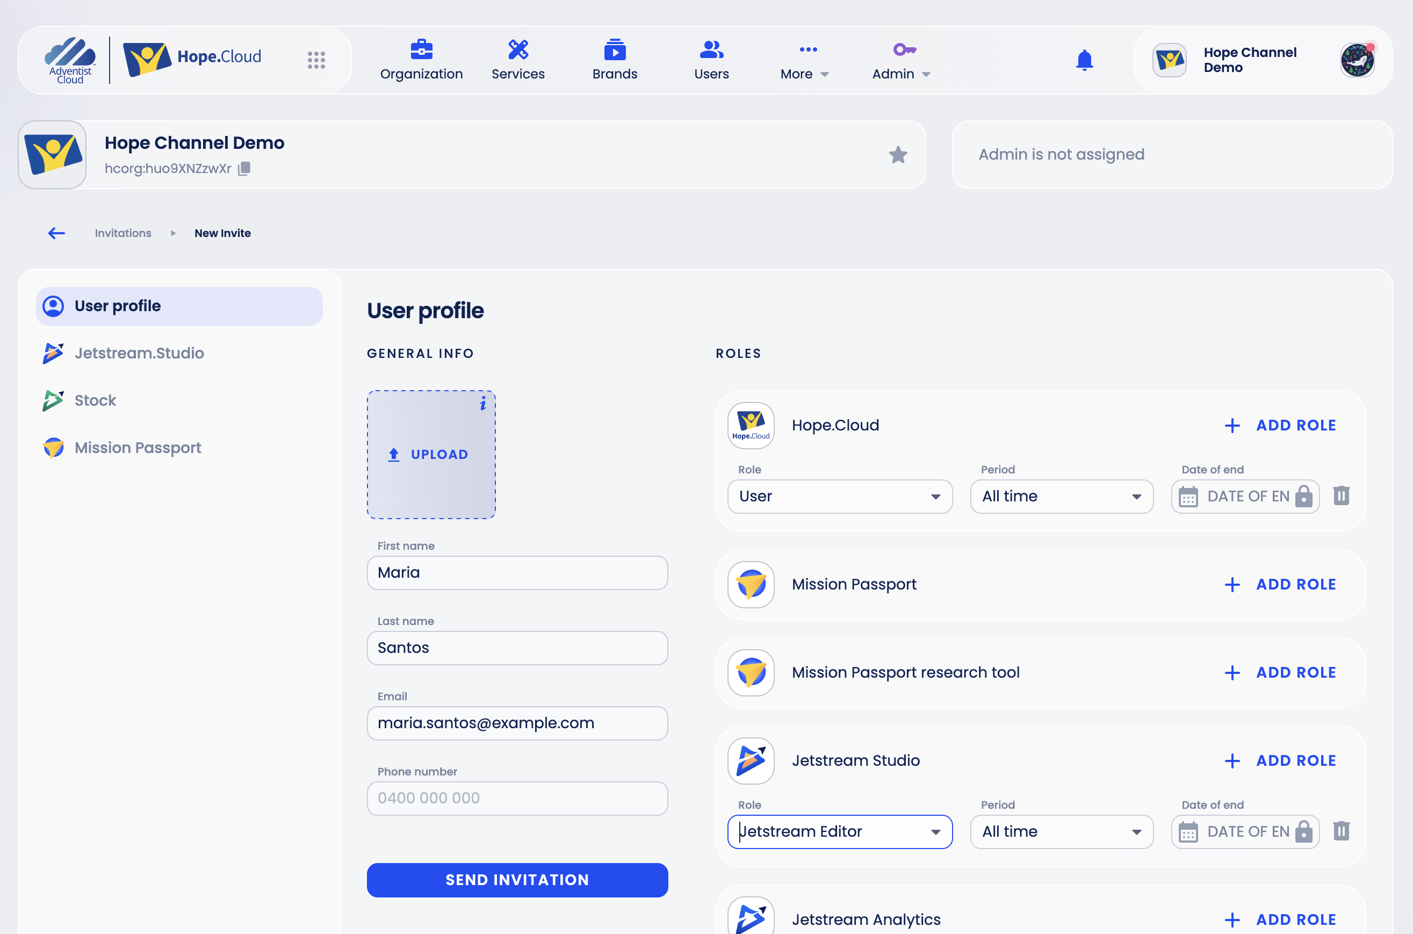
Task: Expand the More menu
Action: (x=804, y=60)
